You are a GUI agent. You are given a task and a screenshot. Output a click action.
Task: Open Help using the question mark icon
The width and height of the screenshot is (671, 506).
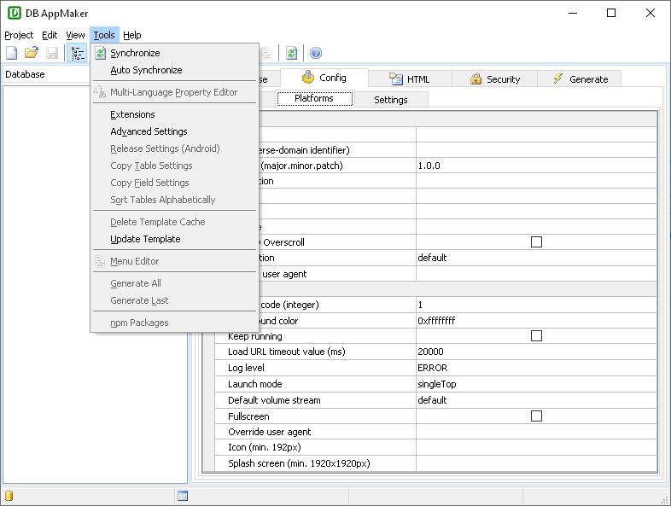tap(316, 53)
